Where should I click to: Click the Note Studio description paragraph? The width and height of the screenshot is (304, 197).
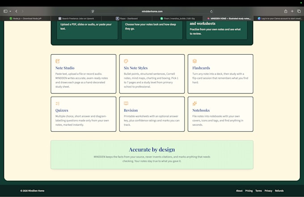click(x=82, y=80)
